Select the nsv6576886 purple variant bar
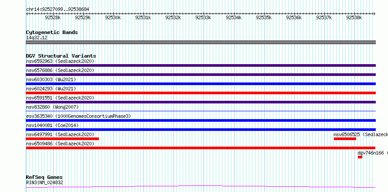 [x=201, y=75]
